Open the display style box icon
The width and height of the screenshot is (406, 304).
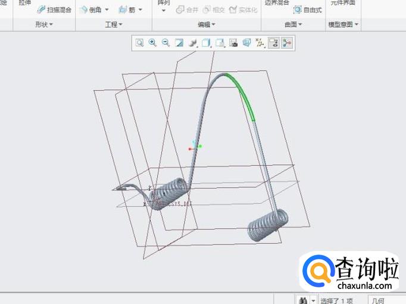pyautogui.click(x=207, y=43)
